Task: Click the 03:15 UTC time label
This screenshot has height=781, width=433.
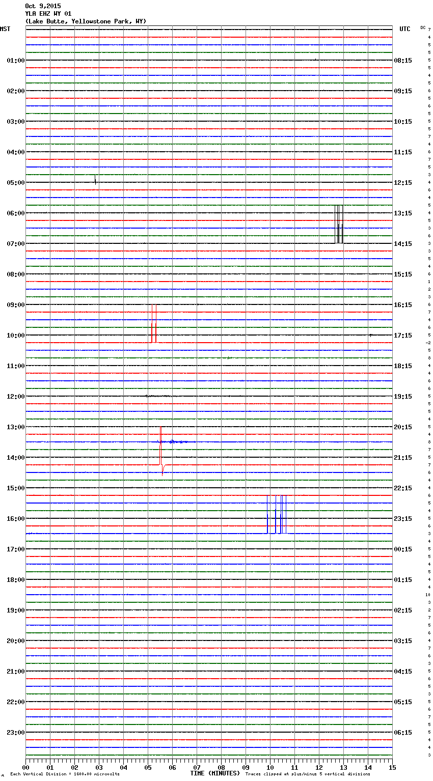Action: 403,641
